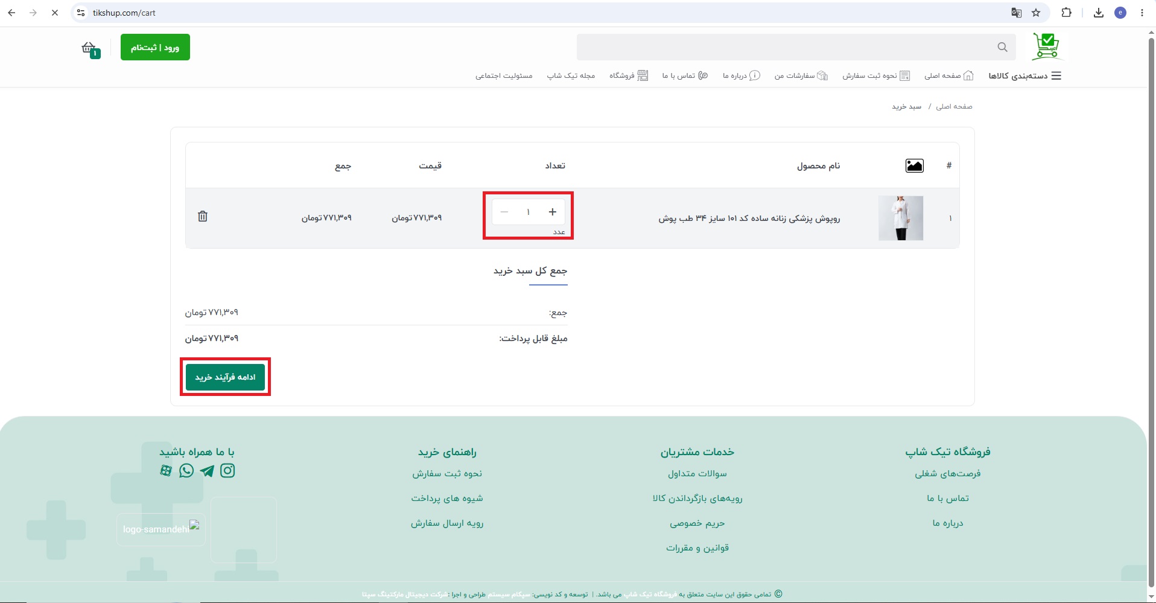1156x603 pixels.
Task: Open WhatsApp social link in footer
Action: click(186, 470)
